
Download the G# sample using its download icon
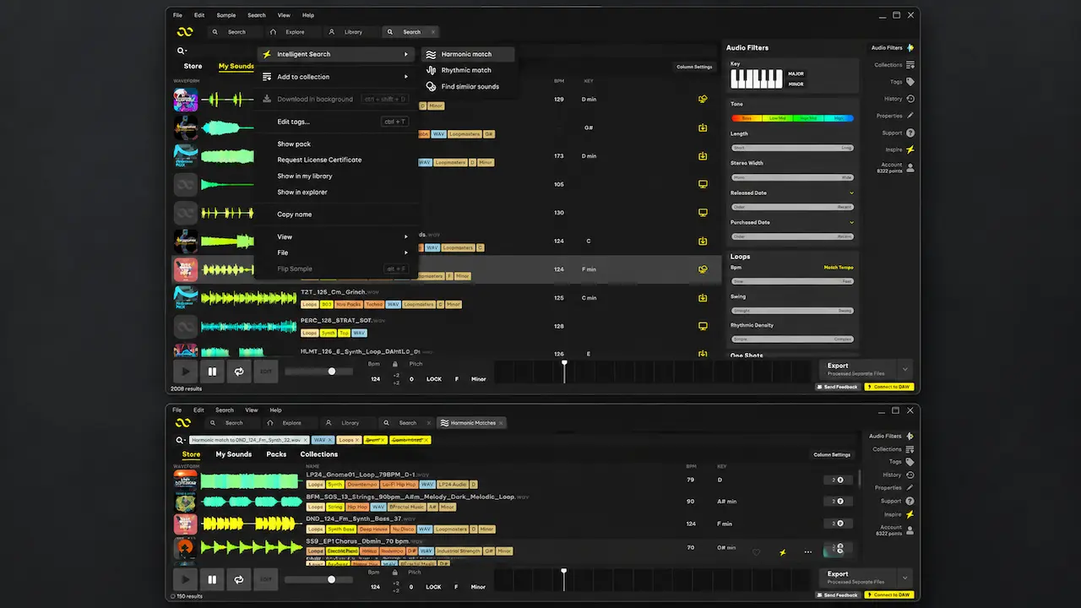703,128
